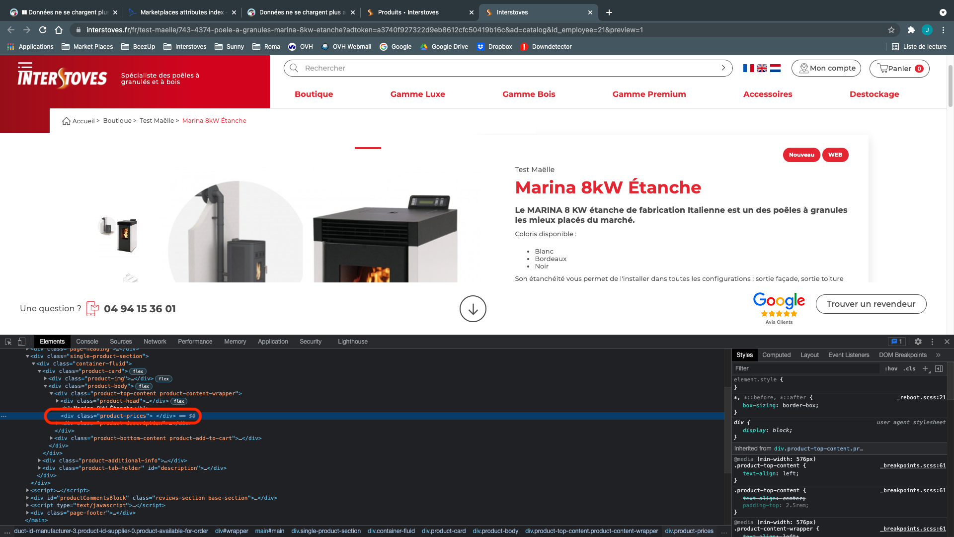Toggle DevTools device toolbar

tap(21, 342)
